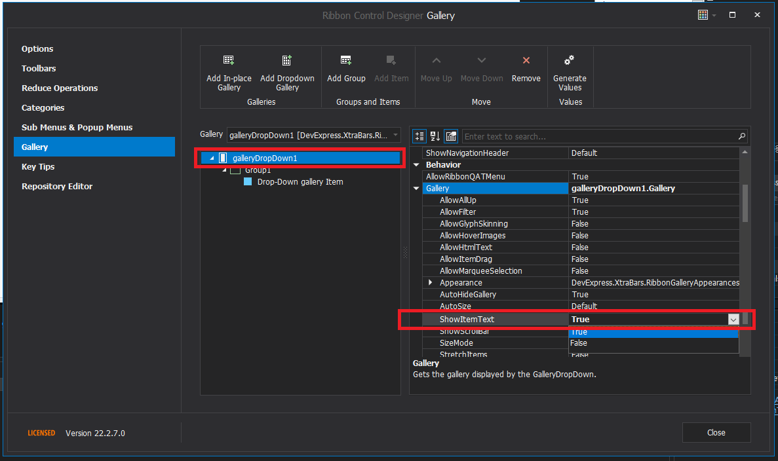Open the Key Tips page
Viewport: 778px width, 461px height.
coord(38,166)
